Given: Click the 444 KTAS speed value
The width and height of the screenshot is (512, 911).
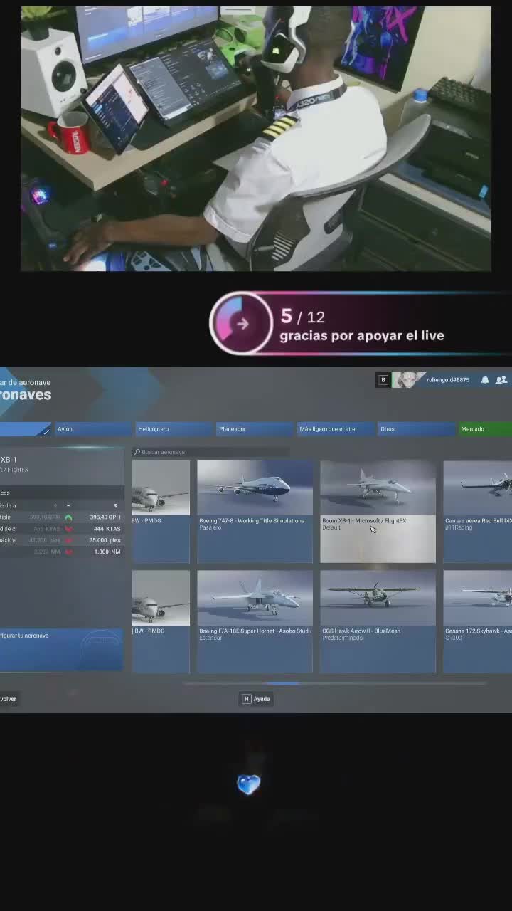Looking at the screenshot, I should (107, 529).
